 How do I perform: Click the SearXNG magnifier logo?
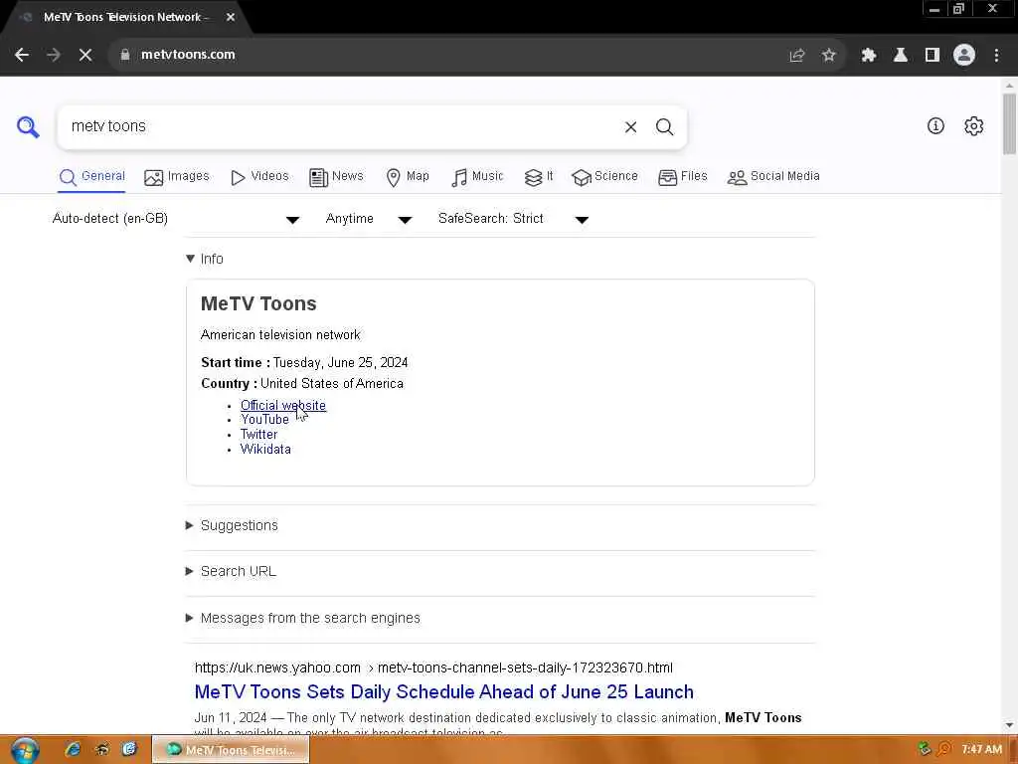click(28, 126)
